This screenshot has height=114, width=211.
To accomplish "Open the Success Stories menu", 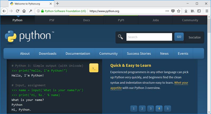I will [x=139, y=53].
